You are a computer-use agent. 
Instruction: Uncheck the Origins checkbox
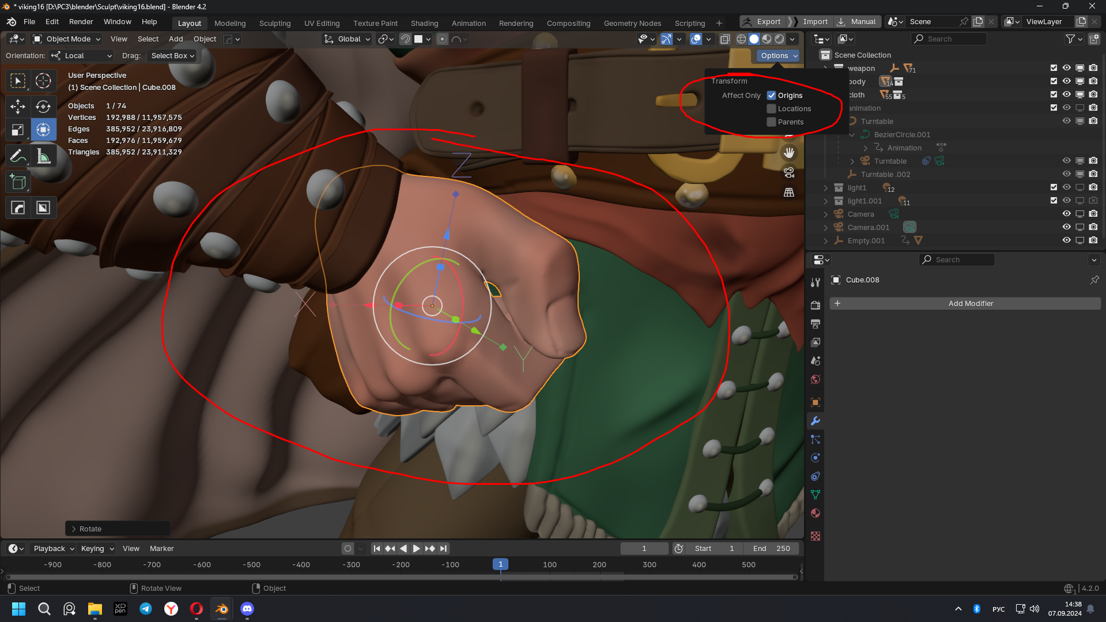771,96
